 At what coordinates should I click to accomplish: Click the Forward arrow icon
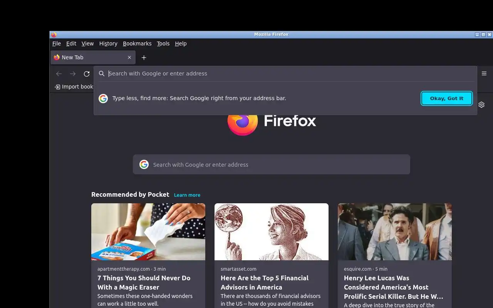(73, 74)
